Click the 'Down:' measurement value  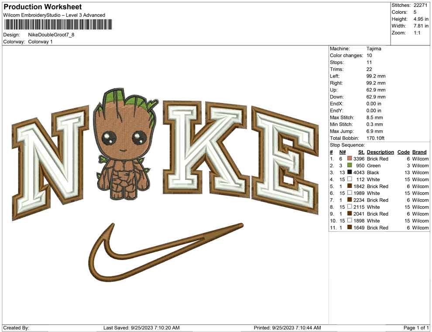[376, 97]
